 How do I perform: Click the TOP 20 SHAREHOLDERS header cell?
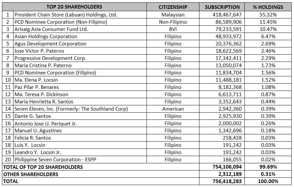pyautogui.click(x=74, y=7)
